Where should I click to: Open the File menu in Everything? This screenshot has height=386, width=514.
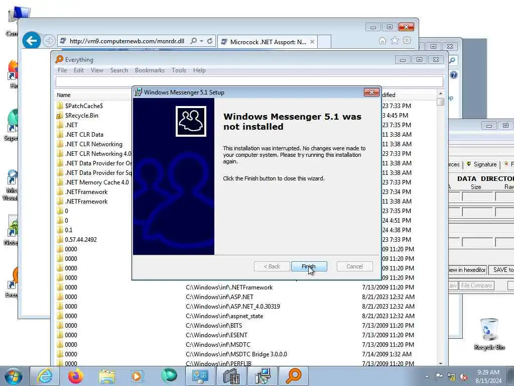point(62,70)
